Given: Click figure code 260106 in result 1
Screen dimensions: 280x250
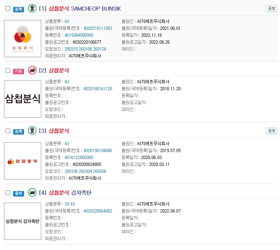Looking at the screenshot, I should [85, 49].
